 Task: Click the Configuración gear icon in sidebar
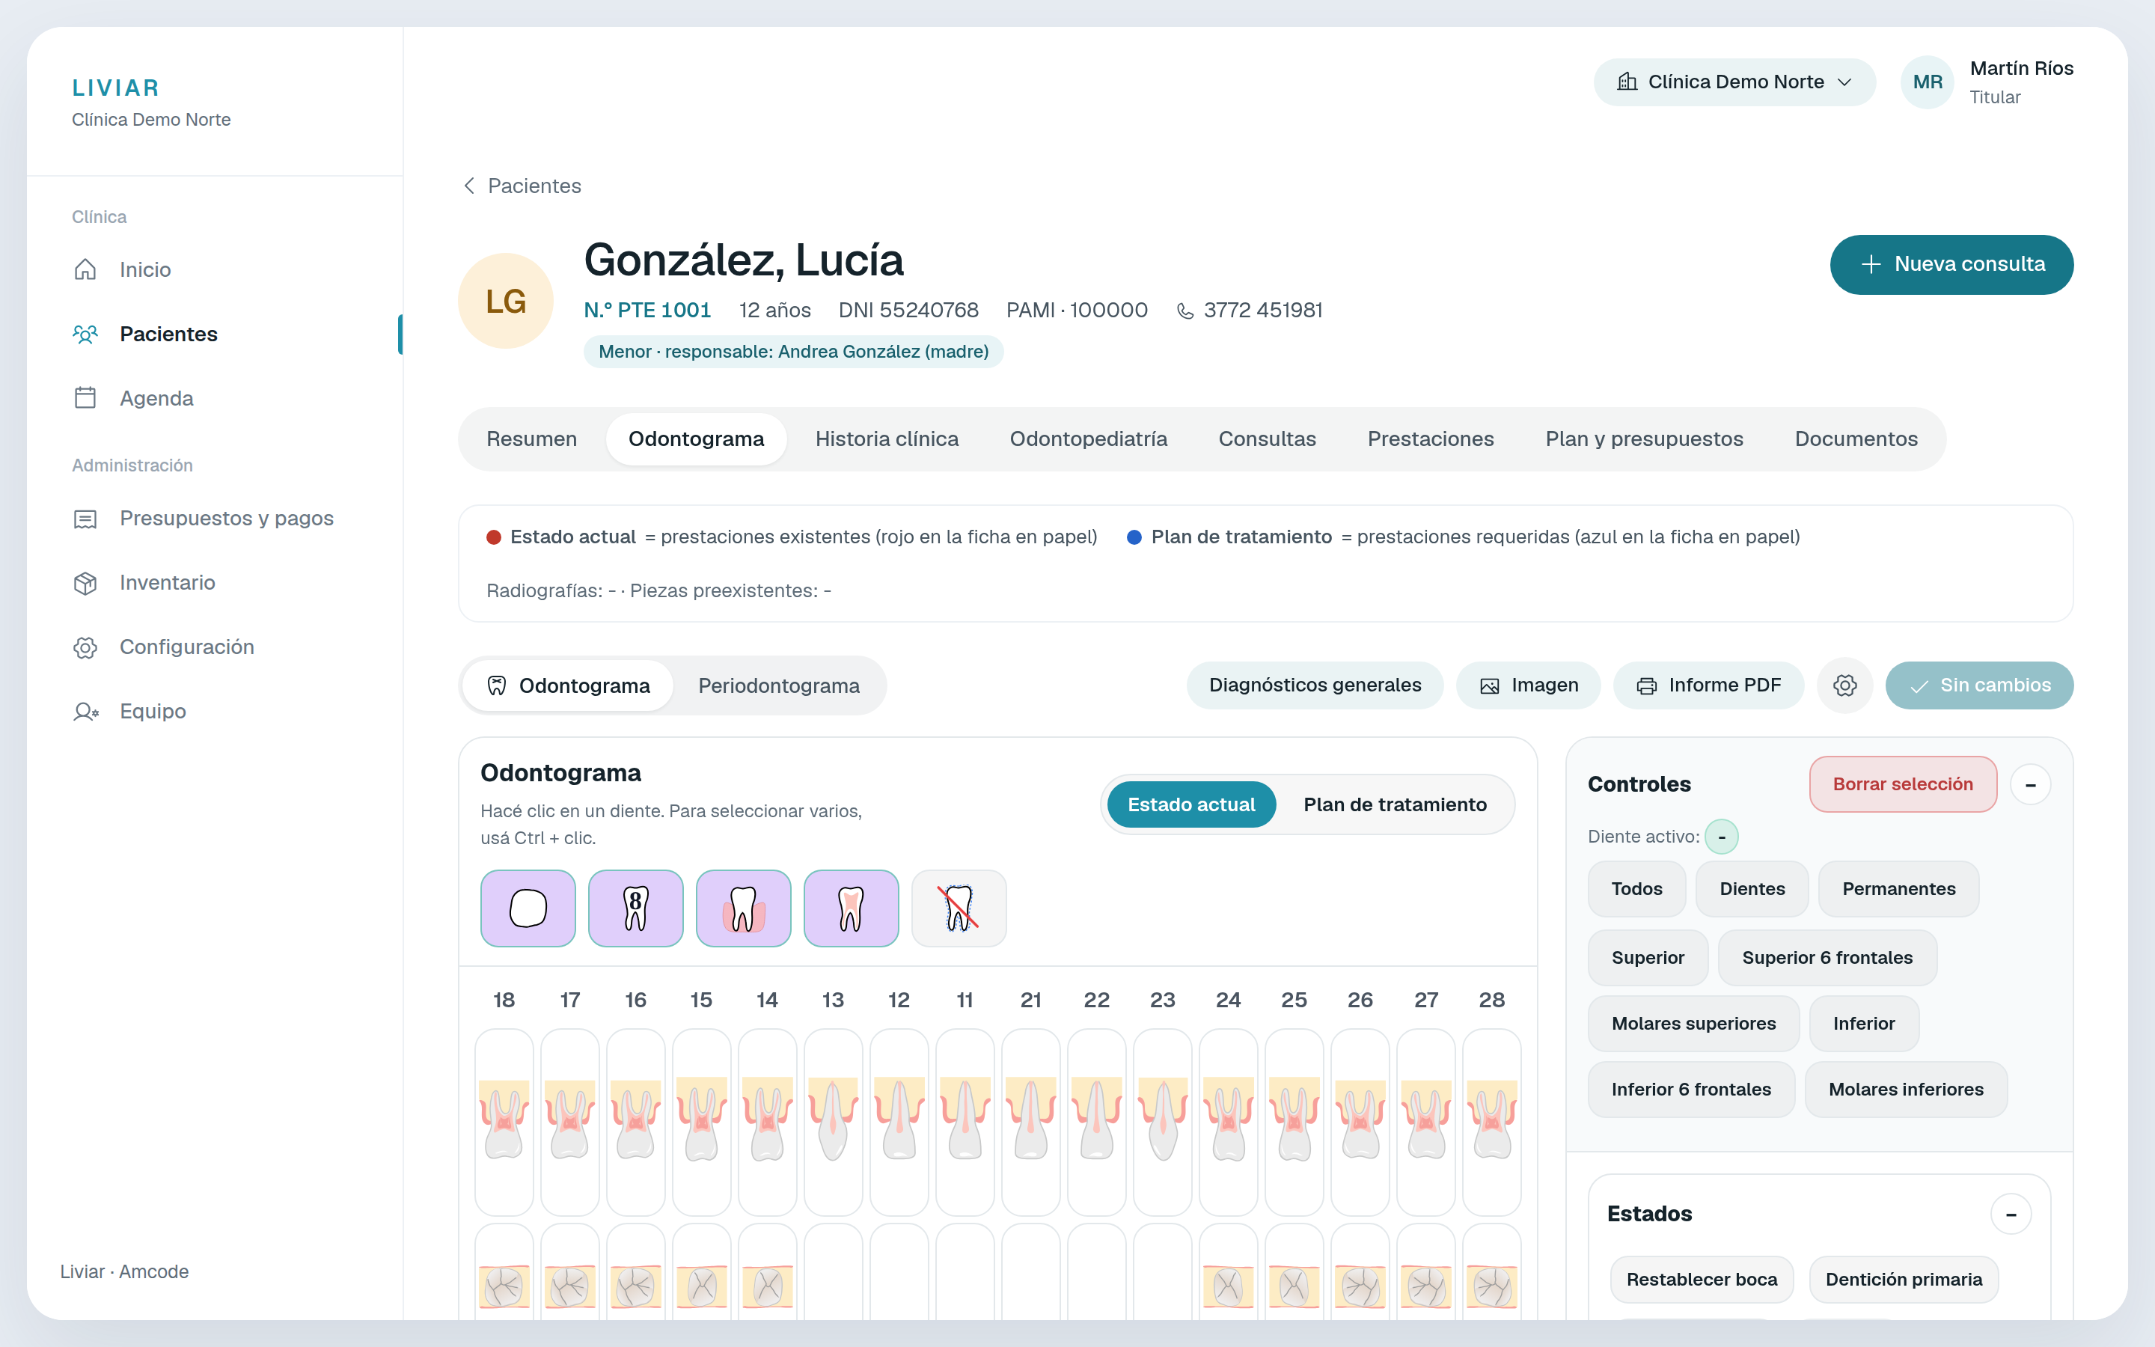85,647
